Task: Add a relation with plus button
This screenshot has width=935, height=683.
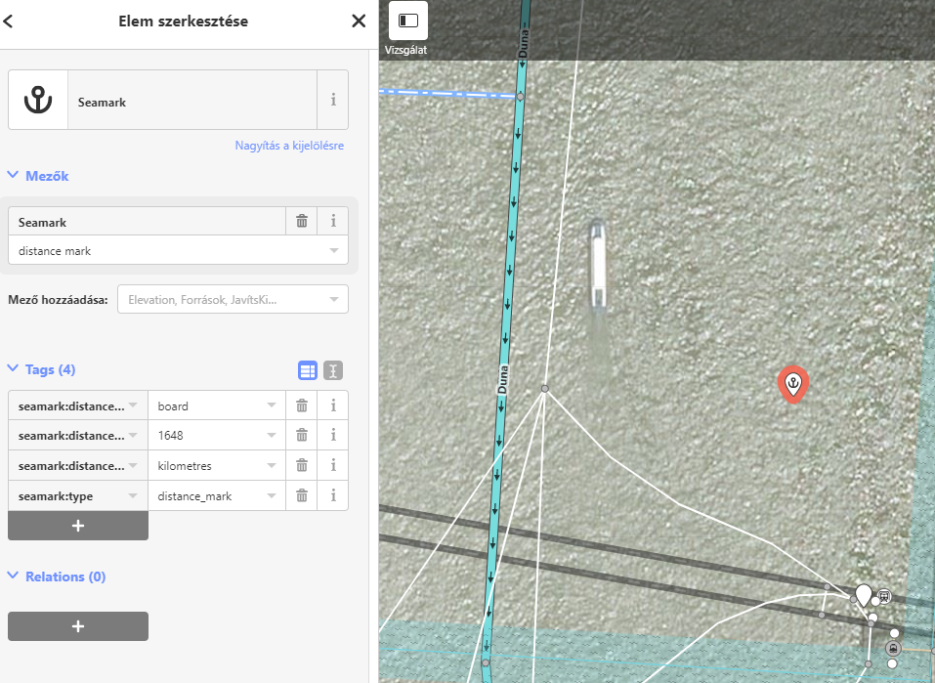Action: [x=78, y=626]
